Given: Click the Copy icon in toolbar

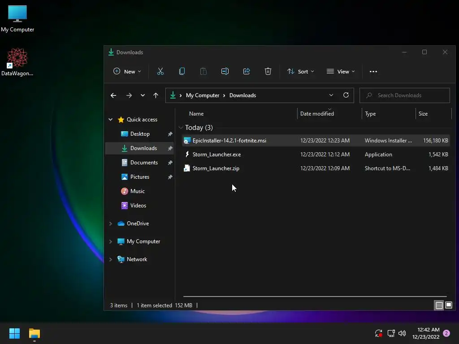Looking at the screenshot, I should click(182, 71).
